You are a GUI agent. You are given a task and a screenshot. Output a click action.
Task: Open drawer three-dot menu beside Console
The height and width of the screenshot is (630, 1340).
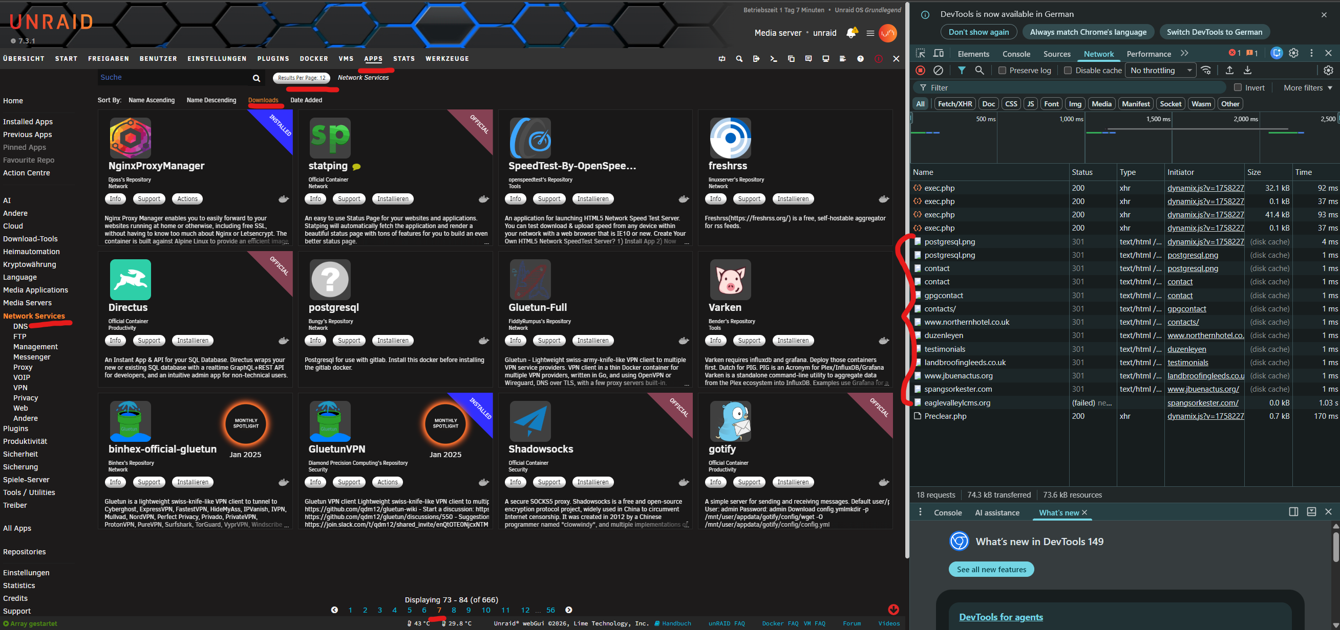point(920,511)
